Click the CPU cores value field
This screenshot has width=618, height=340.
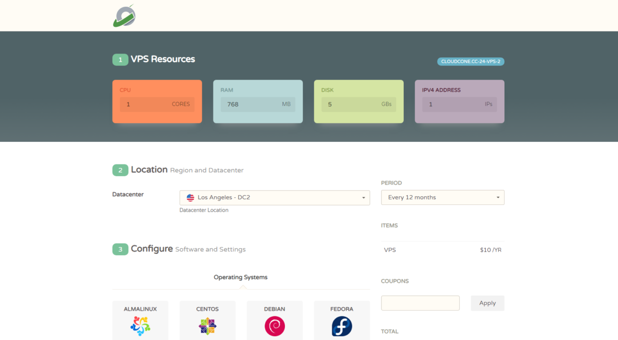157,104
